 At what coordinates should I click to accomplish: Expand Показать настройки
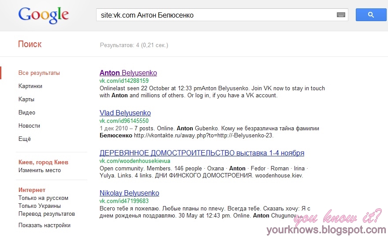point(45,225)
